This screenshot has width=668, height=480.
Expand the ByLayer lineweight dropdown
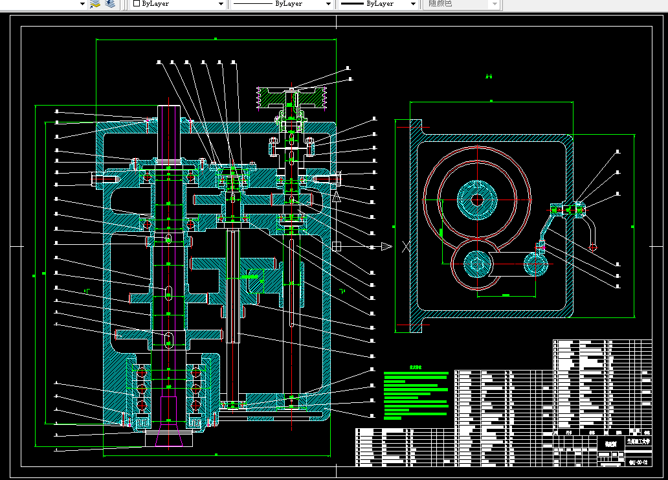[x=378, y=4]
